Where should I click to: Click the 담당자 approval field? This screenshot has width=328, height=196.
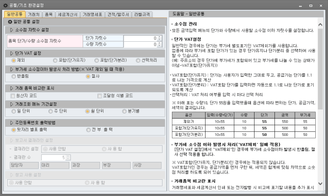[x=24, y=165]
